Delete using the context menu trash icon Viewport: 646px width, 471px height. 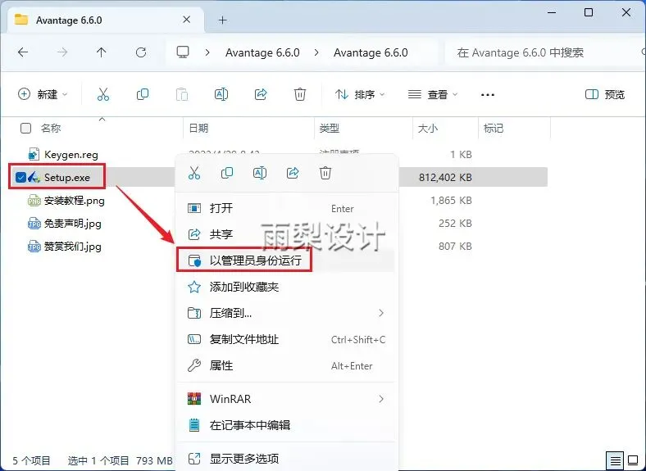[x=325, y=173]
